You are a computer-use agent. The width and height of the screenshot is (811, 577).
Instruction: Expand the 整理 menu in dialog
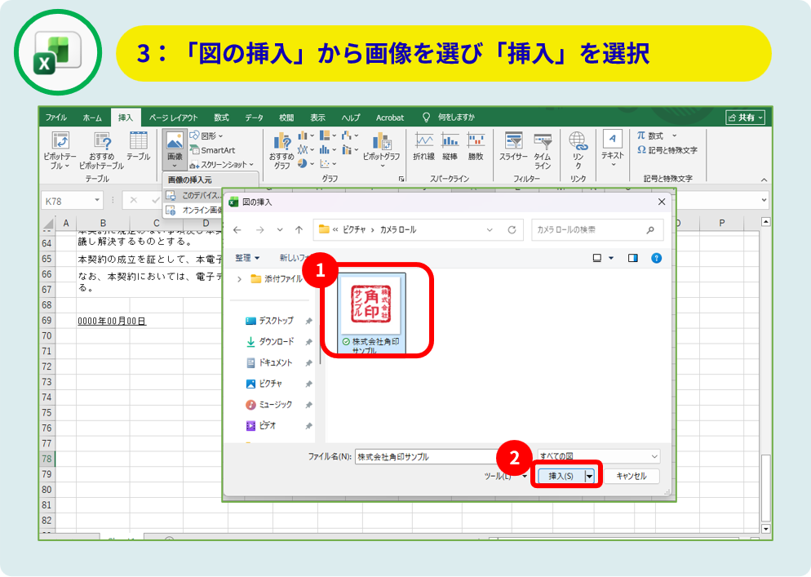pyautogui.click(x=247, y=258)
